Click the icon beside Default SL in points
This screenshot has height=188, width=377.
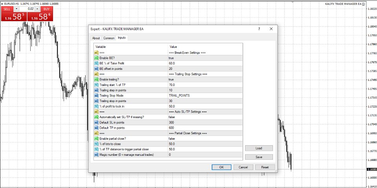(97, 122)
